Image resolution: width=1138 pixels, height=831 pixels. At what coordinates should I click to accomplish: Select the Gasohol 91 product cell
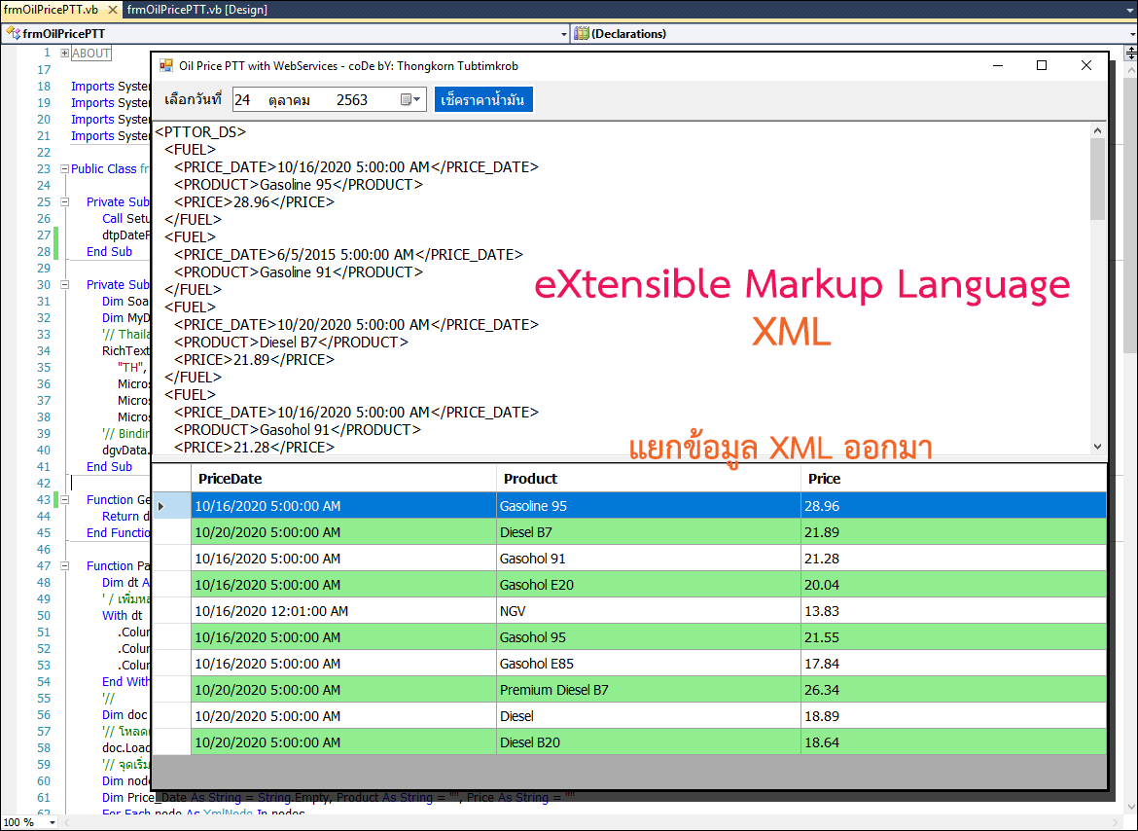click(648, 559)
